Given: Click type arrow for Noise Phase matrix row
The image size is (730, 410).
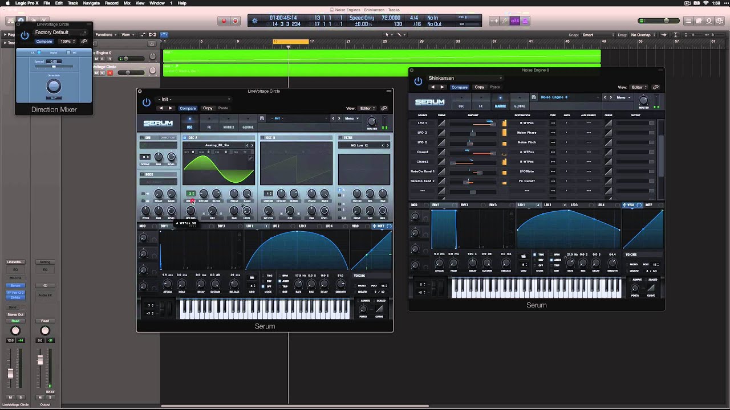Looking at the screenshot, I should (x=553, y=133).
